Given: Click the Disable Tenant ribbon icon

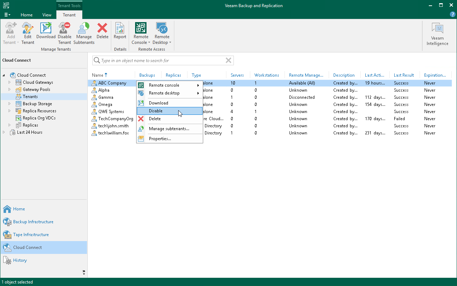Looking at the screenshot, I should (x=65, y=28).
